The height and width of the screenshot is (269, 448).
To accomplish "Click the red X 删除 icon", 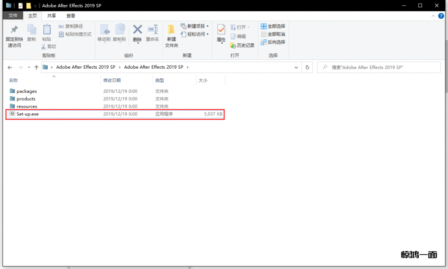I will pyautogui.click(x=137, y=30).
